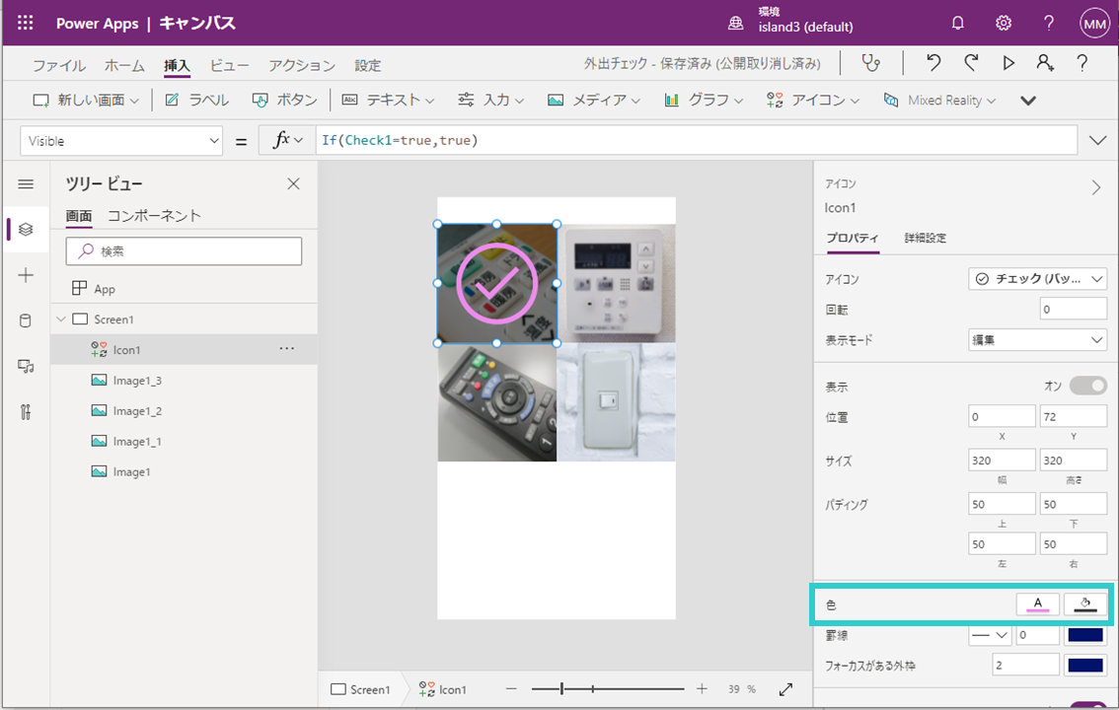Open the Data sources cylinder icon
The width and height of the screenshot is (1119, 710).
(x=26, y=320)
